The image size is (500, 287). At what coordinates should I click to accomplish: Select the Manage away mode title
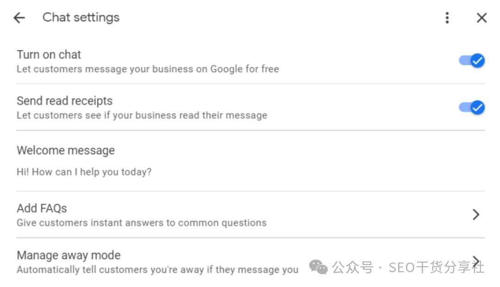click(69, 255)
